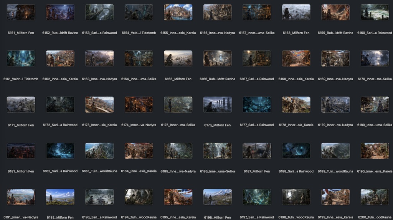This screenshot has height=220, width=393.
Task: Select the thumbnail for file 6185 Nadyra
Action: (178, 151)
